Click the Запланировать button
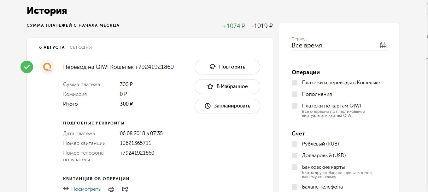 pyautogui.click(x=227, y=106)
